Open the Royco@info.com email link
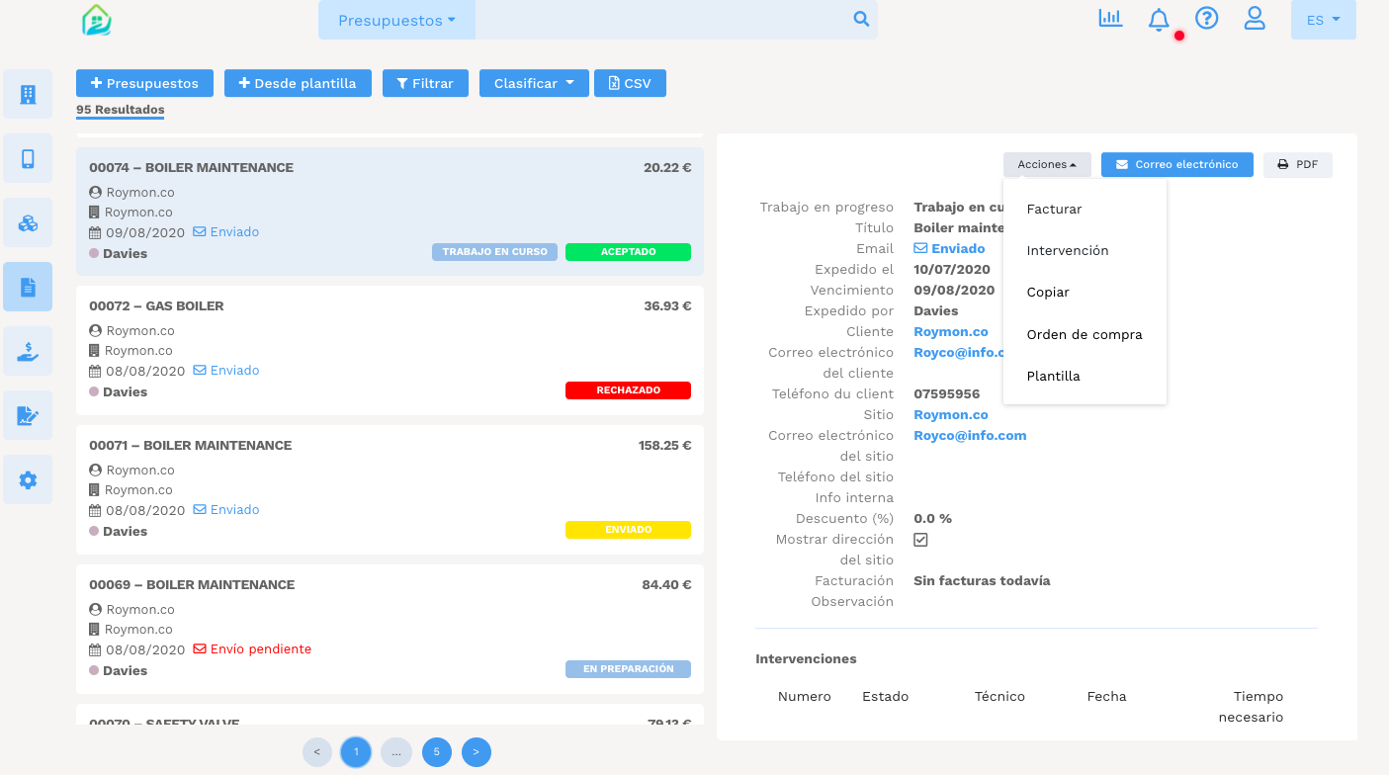Screen dimensions: 1389x775 pos(970,435)
